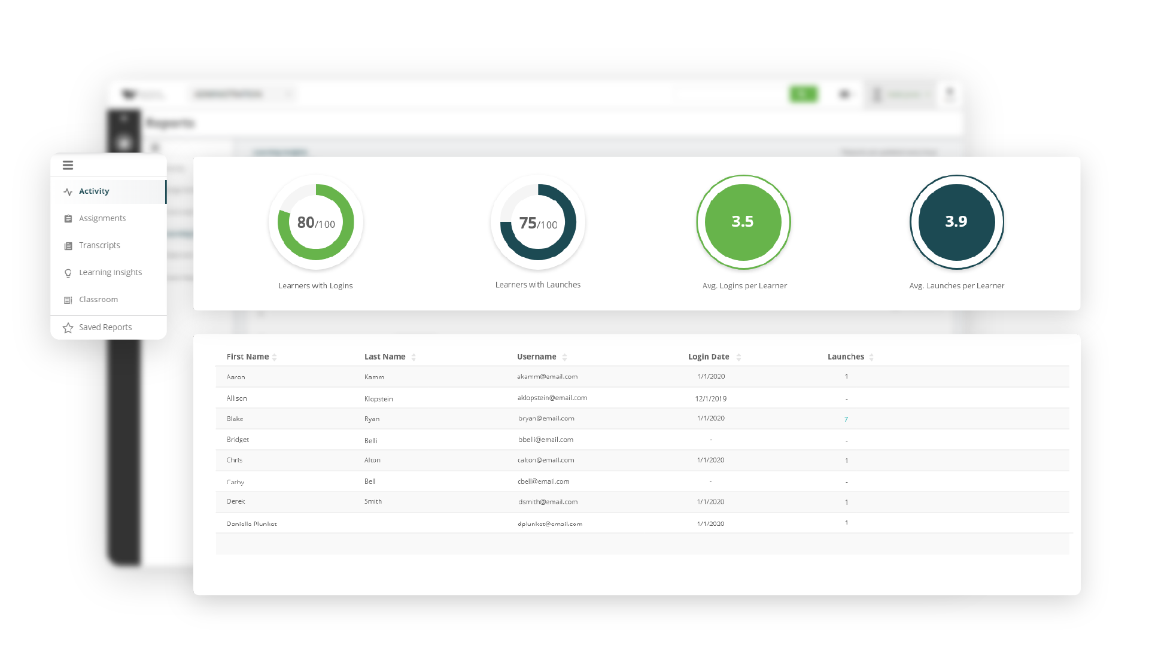This screenshot has height=646, width=1149.
Task: Click first name Derek in table
Action: coord(236,502)
